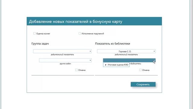Open родительский показатель dropdown under Группа задач
Screen dimensions: 193x109
point(62,51)
